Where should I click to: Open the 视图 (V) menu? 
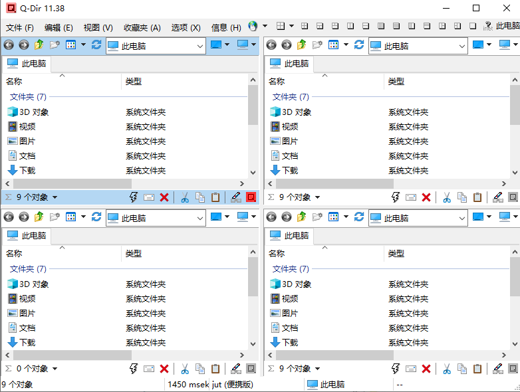[x=98, y=27]
